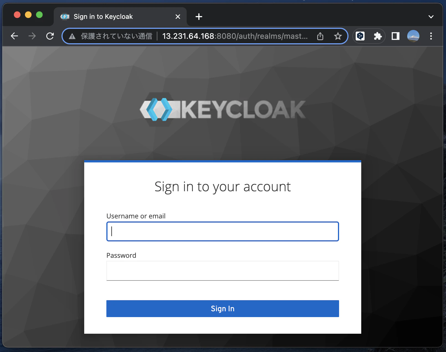The image size is (446, 352).
Task: Click the URL text in address bar
Action: pos(235,36)
